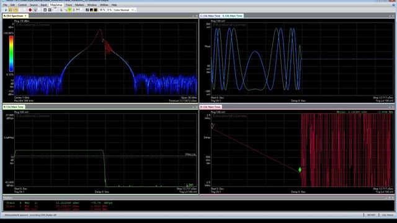Close the Markers panel
Viewport: 397px width, 223px height.
coord(393,198)
